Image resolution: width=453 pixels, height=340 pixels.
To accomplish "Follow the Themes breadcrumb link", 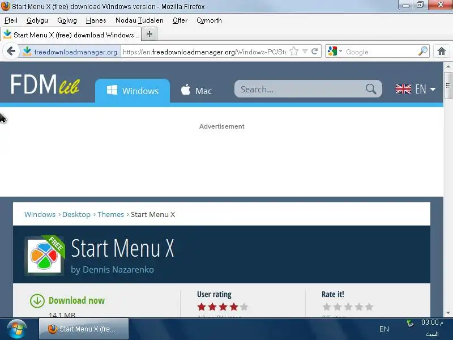I will click(x=110, y=215).
